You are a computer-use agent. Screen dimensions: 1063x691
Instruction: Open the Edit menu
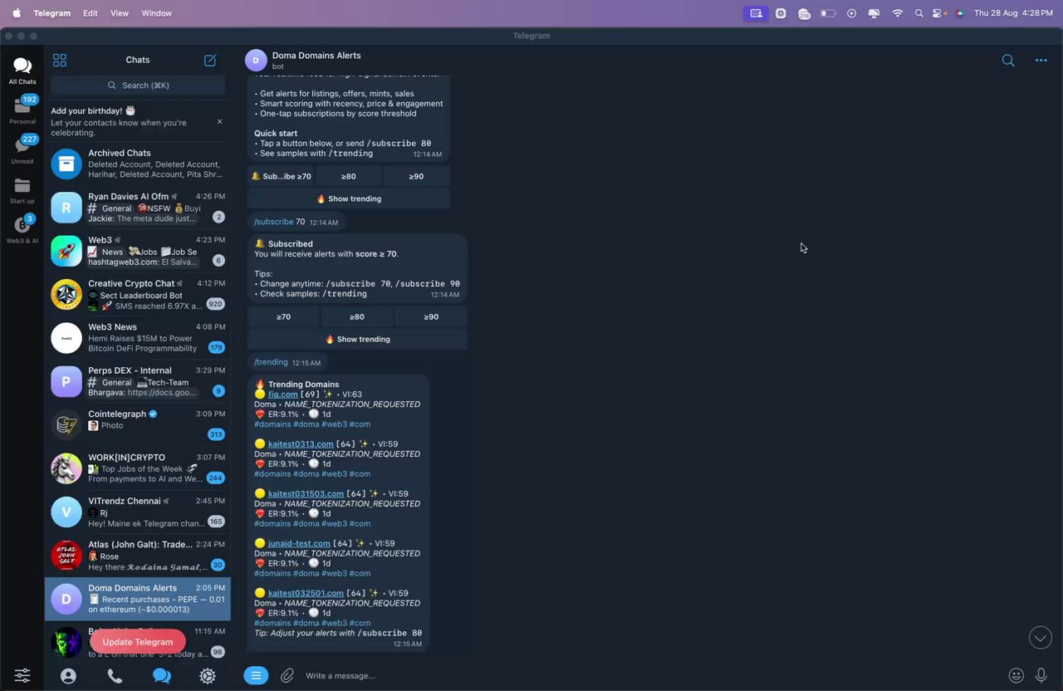click(91, 13)
